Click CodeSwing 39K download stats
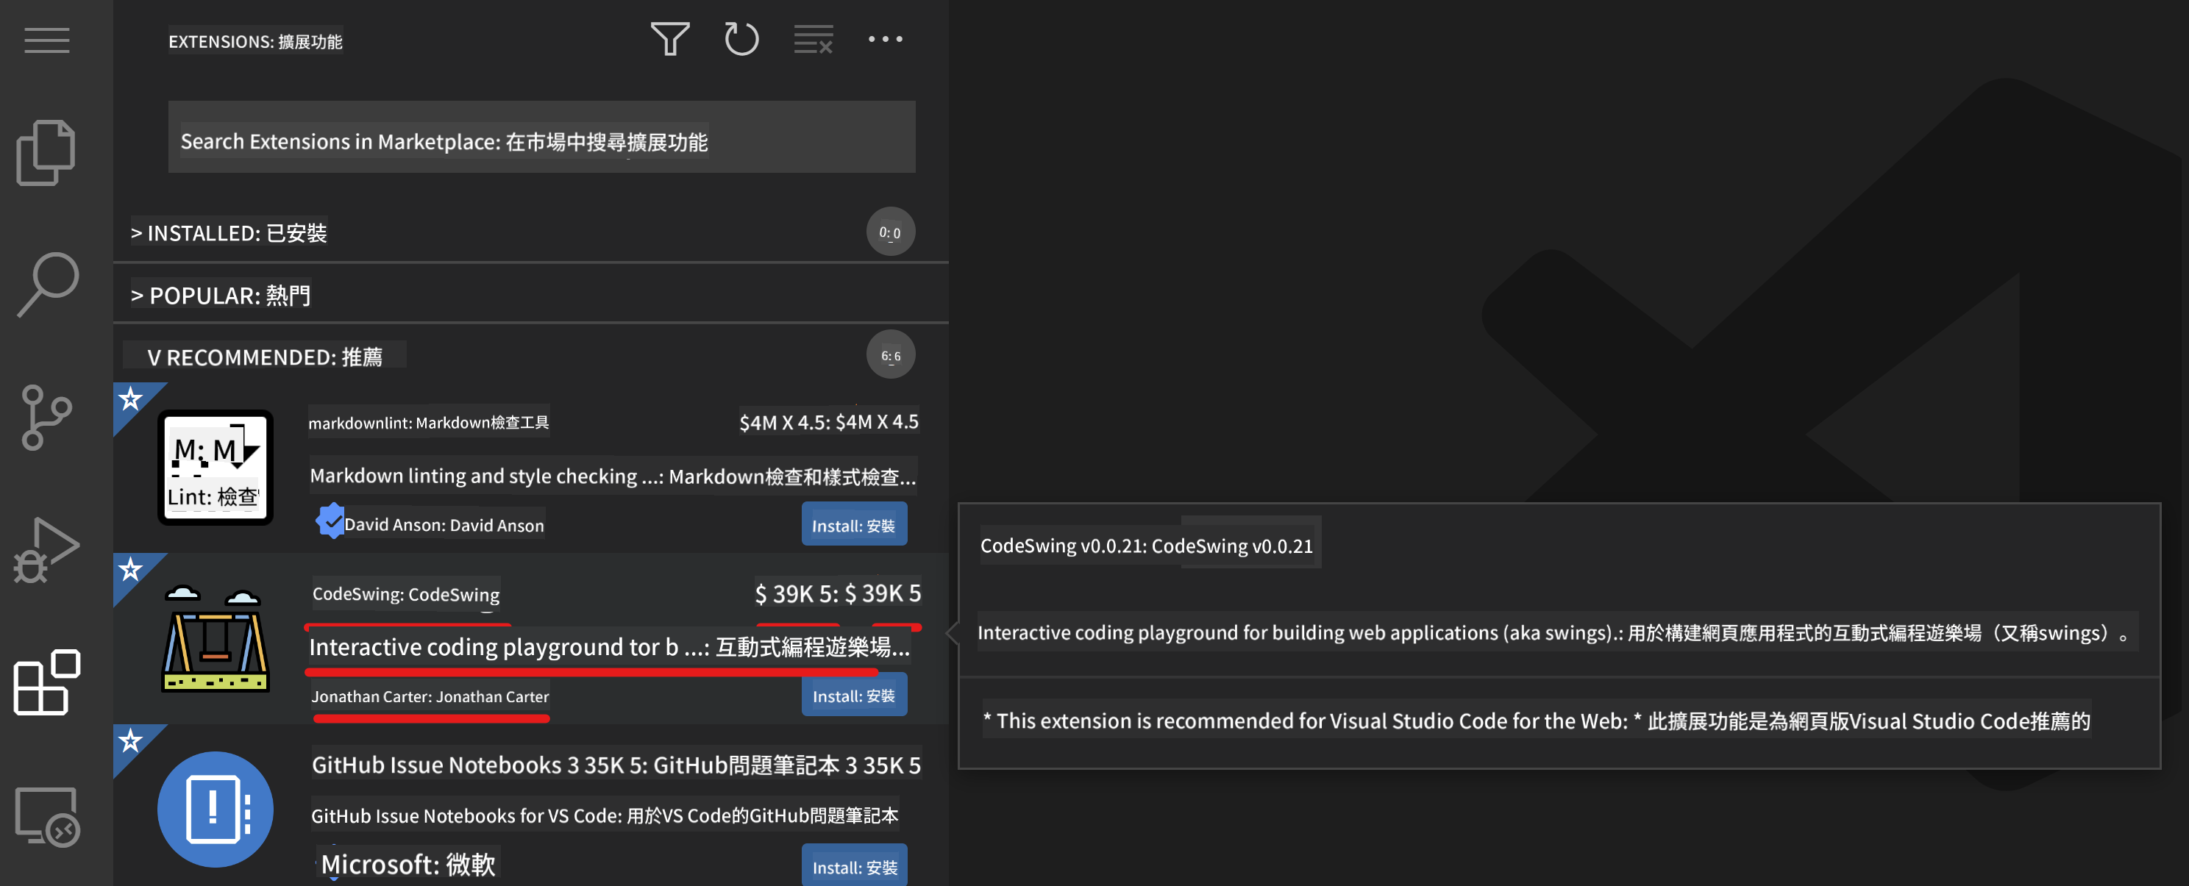 (x=837, y=593)
